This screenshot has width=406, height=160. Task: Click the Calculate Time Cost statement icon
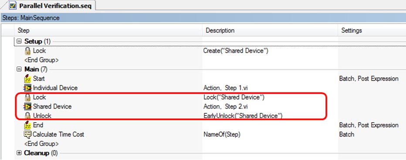click(27, 134)
